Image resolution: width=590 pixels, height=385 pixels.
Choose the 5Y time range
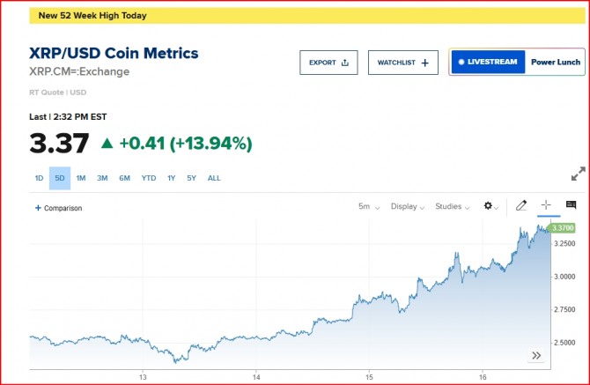pyautogui.click(x=192, y=178)
